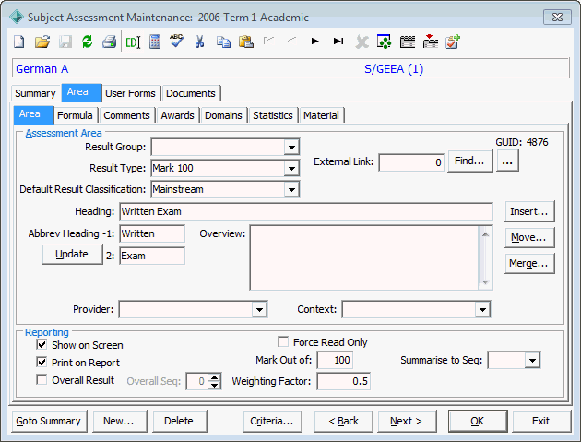Click the Mark Out of field
Screen dimensions: 581x442
point(335,360)
